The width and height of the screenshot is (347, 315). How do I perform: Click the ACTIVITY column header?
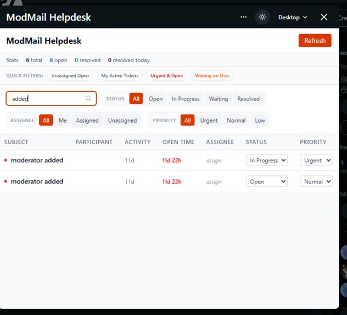coord(137,142)
